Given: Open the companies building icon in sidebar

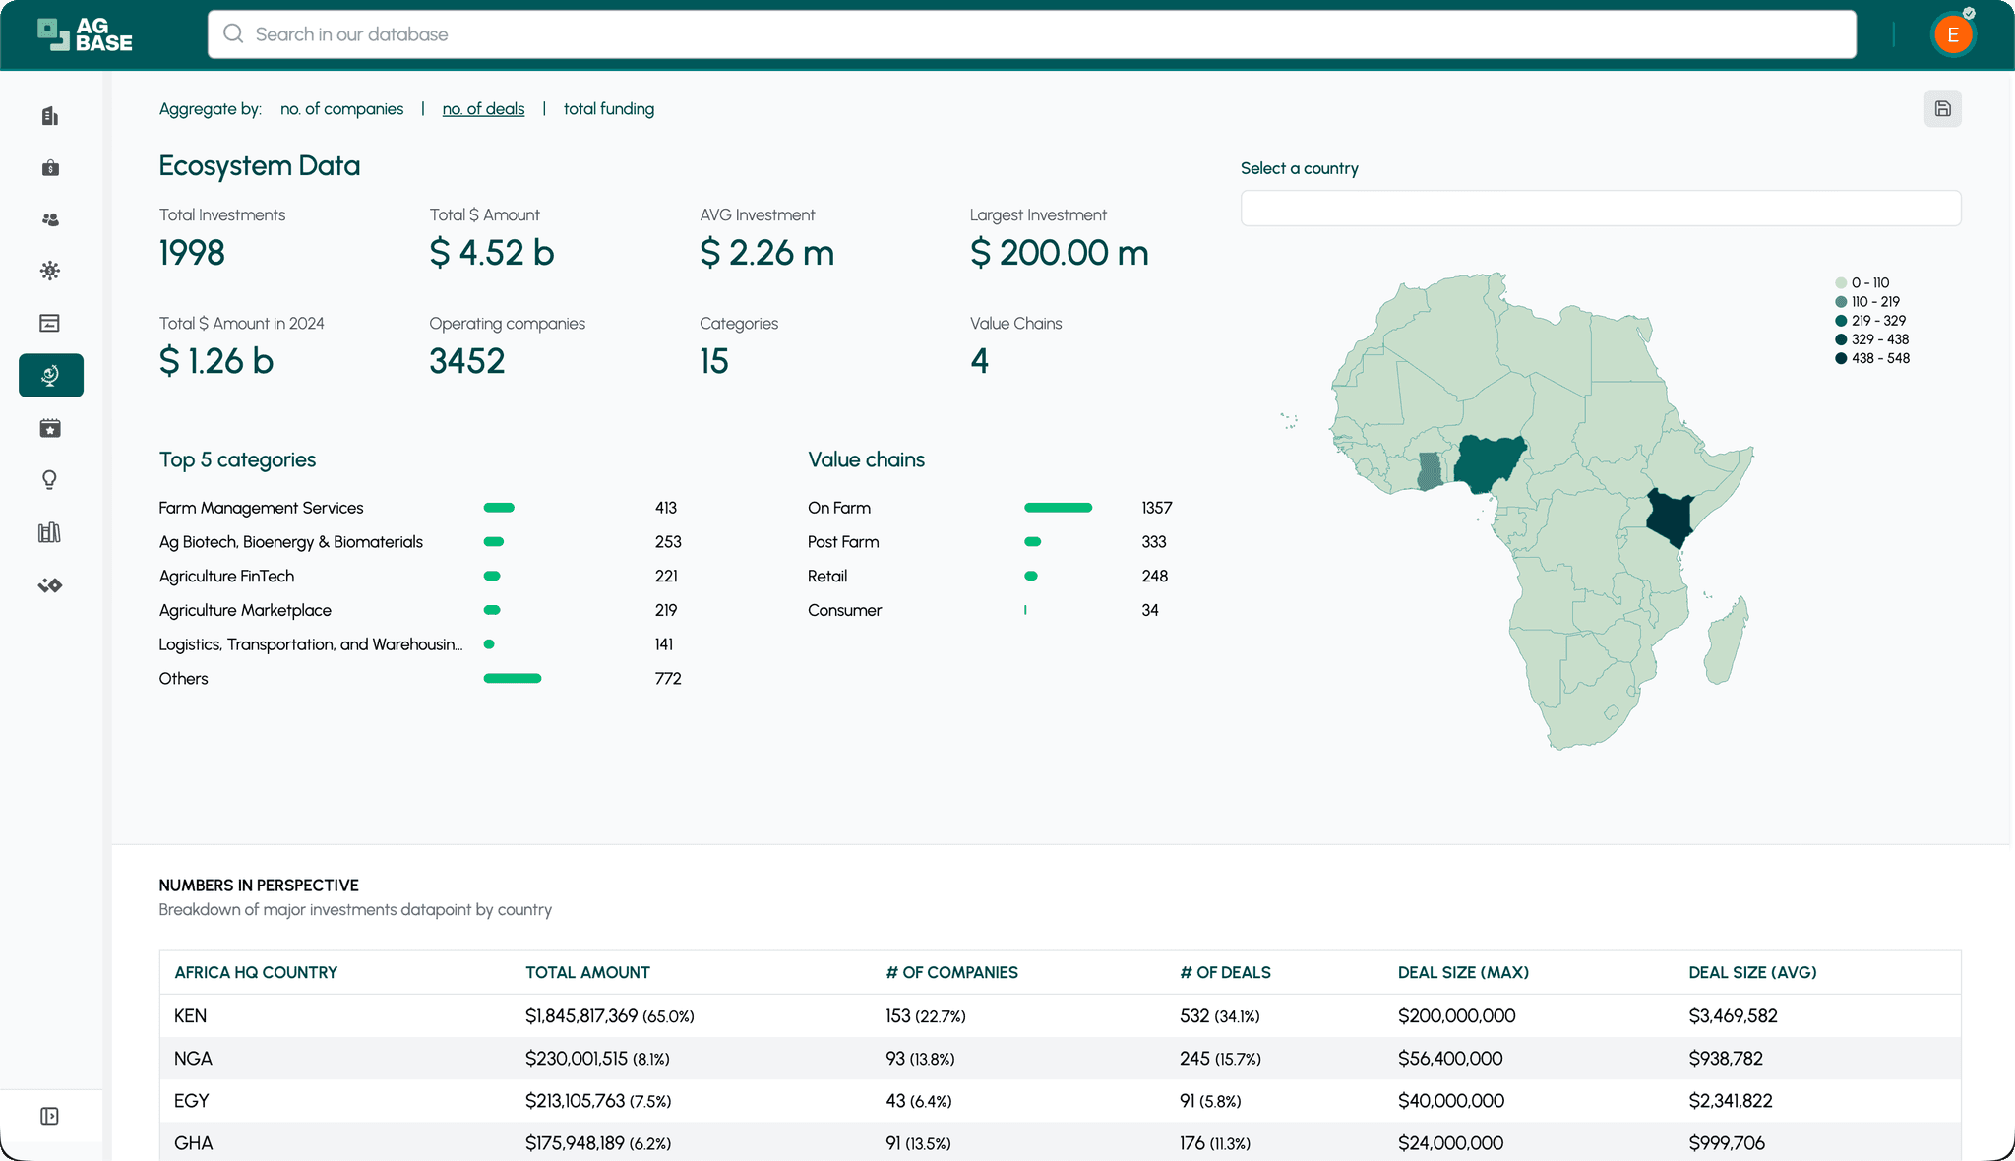Looking at the screenshot, I should pyautogui.click(x=50, y=116).
